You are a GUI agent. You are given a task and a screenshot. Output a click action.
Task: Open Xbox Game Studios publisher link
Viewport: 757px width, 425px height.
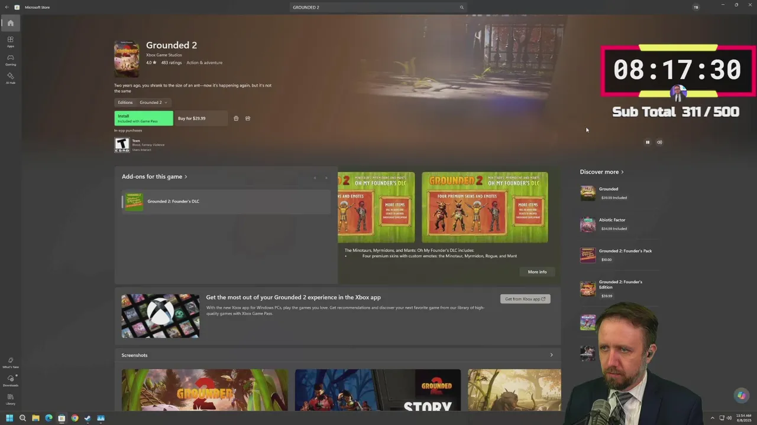coord(164,55)
